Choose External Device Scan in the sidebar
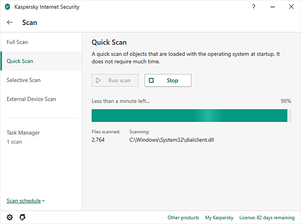The width and height of the screenshot is (301, 224). (x=31, y=99)
